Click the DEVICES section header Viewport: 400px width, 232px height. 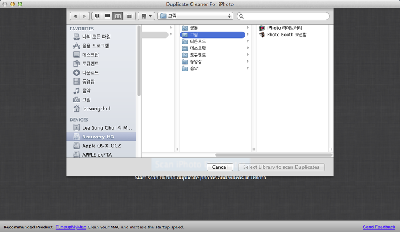[x=79, y=120]
